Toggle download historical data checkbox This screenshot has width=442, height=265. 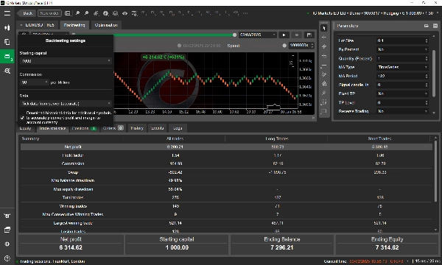point(22,118)
